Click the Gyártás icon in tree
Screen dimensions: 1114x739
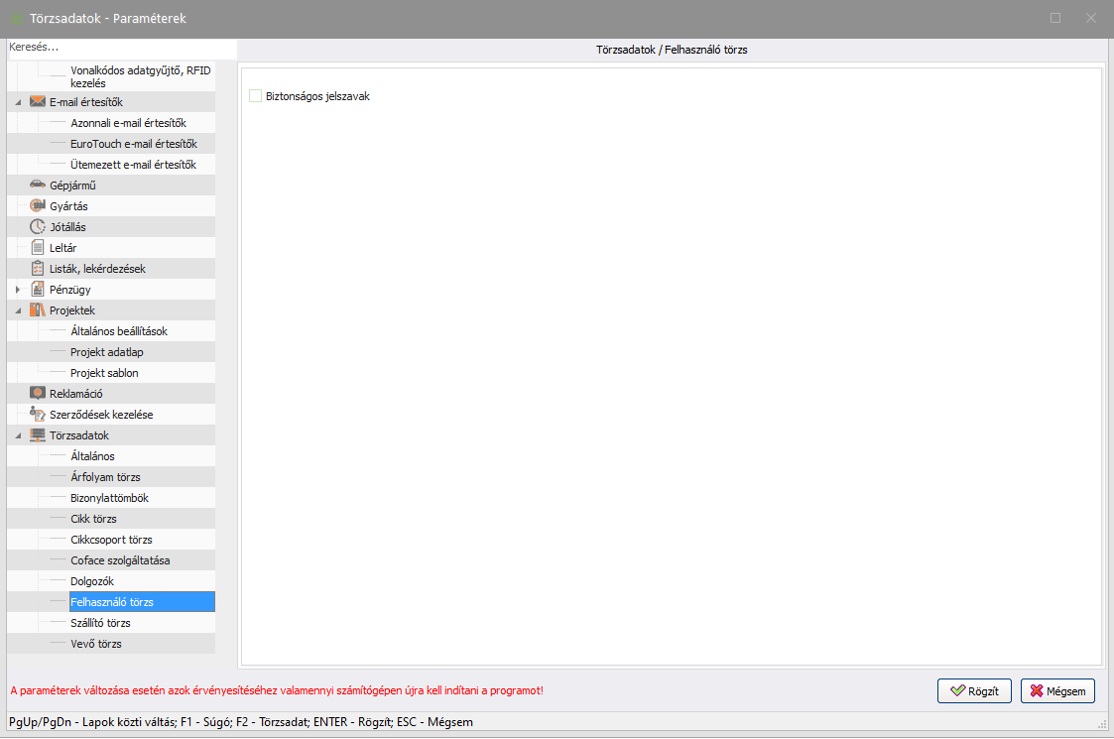[x=38, y=206]
